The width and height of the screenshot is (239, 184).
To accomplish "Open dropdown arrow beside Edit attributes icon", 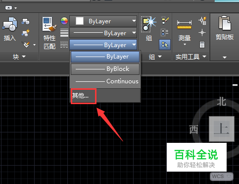I will click(x=34, y=45).
